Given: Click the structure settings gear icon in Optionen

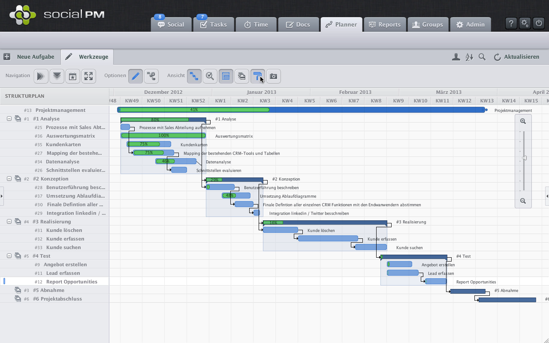Looking at the screenshot, I should (151, 76).
